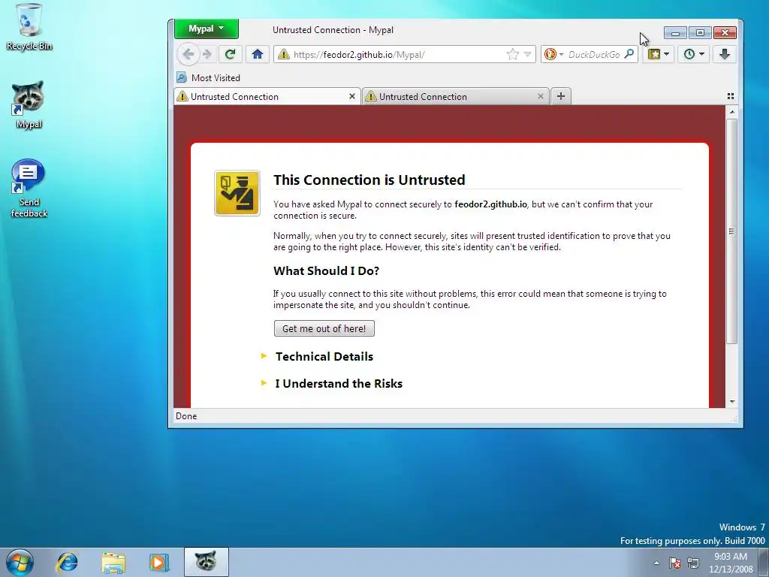Click the yellow border-guard warning icon

[x=237, y=193]
